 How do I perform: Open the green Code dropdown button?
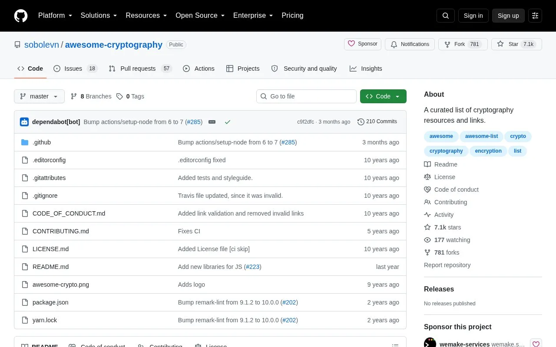tap(383, 96)
